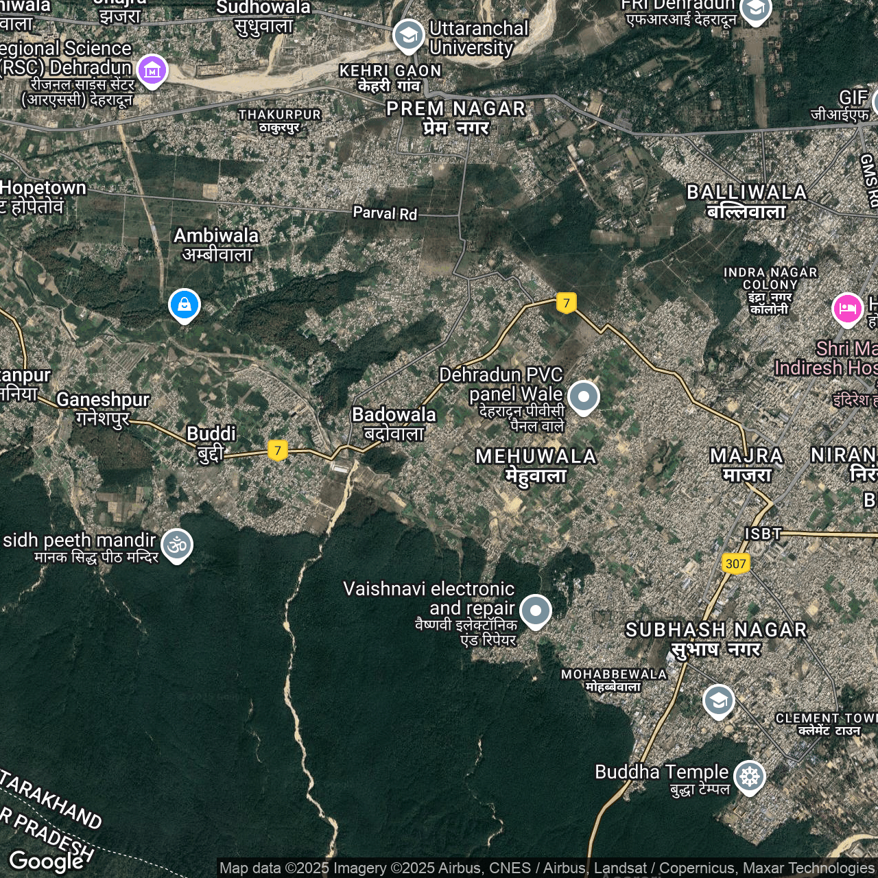Viewport: 878px width, 878px height.
Task: Click the Dehradun PVC panel Wale pin
Action: [x=584, y=396]
